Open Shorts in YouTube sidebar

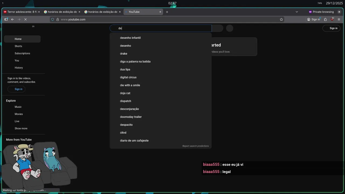coord(22,46)
